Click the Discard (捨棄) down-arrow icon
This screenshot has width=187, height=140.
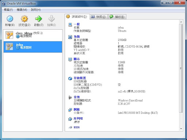pos(51,19)
